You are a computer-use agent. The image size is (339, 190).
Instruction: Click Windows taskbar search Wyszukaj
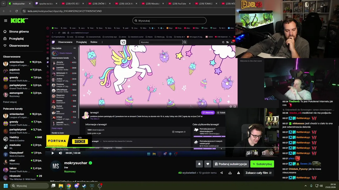30,186
